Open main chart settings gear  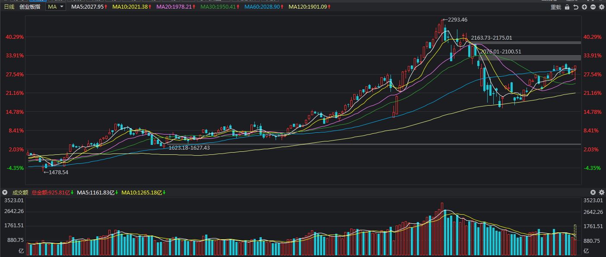click(x=601, y=7)
